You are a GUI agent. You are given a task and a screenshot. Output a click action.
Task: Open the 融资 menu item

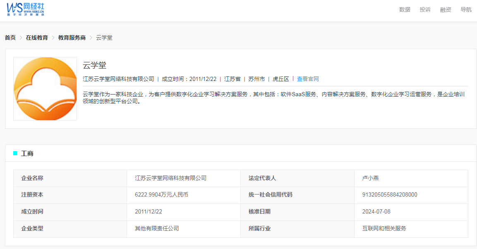(x=446, y=10)
